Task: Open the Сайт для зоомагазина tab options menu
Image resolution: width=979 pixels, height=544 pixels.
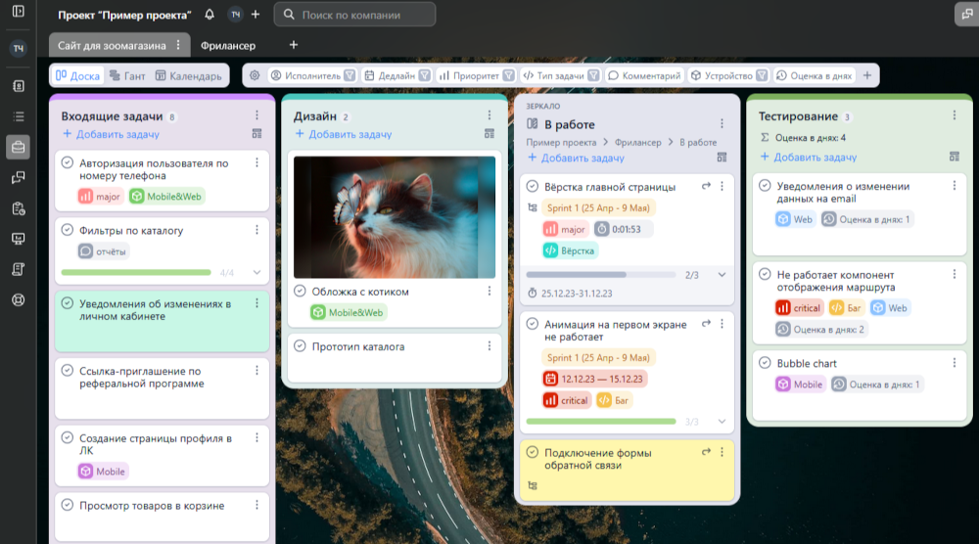Action: tap(178, 45)
